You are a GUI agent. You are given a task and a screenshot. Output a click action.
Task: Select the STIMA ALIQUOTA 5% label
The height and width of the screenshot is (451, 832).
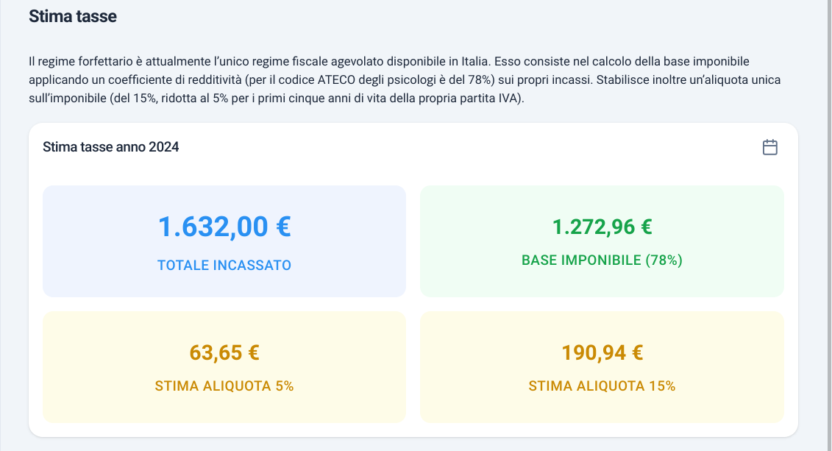pyautogui.click(x=224, y=386)
